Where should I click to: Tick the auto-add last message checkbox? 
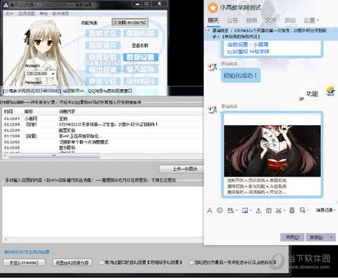point(191,262)
